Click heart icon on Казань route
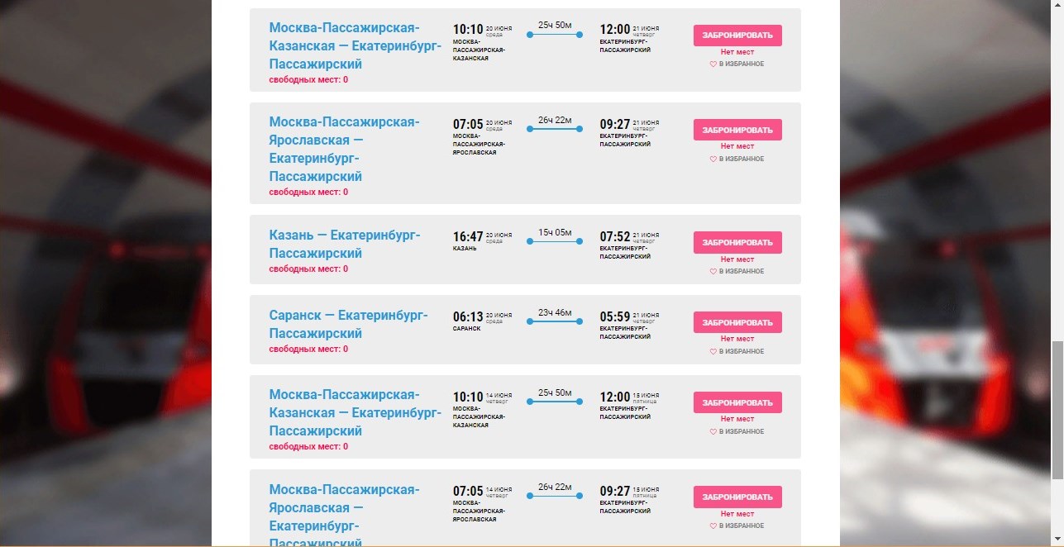The height and width of the screenshot is (547, 1064). click(x=713, y=272)
